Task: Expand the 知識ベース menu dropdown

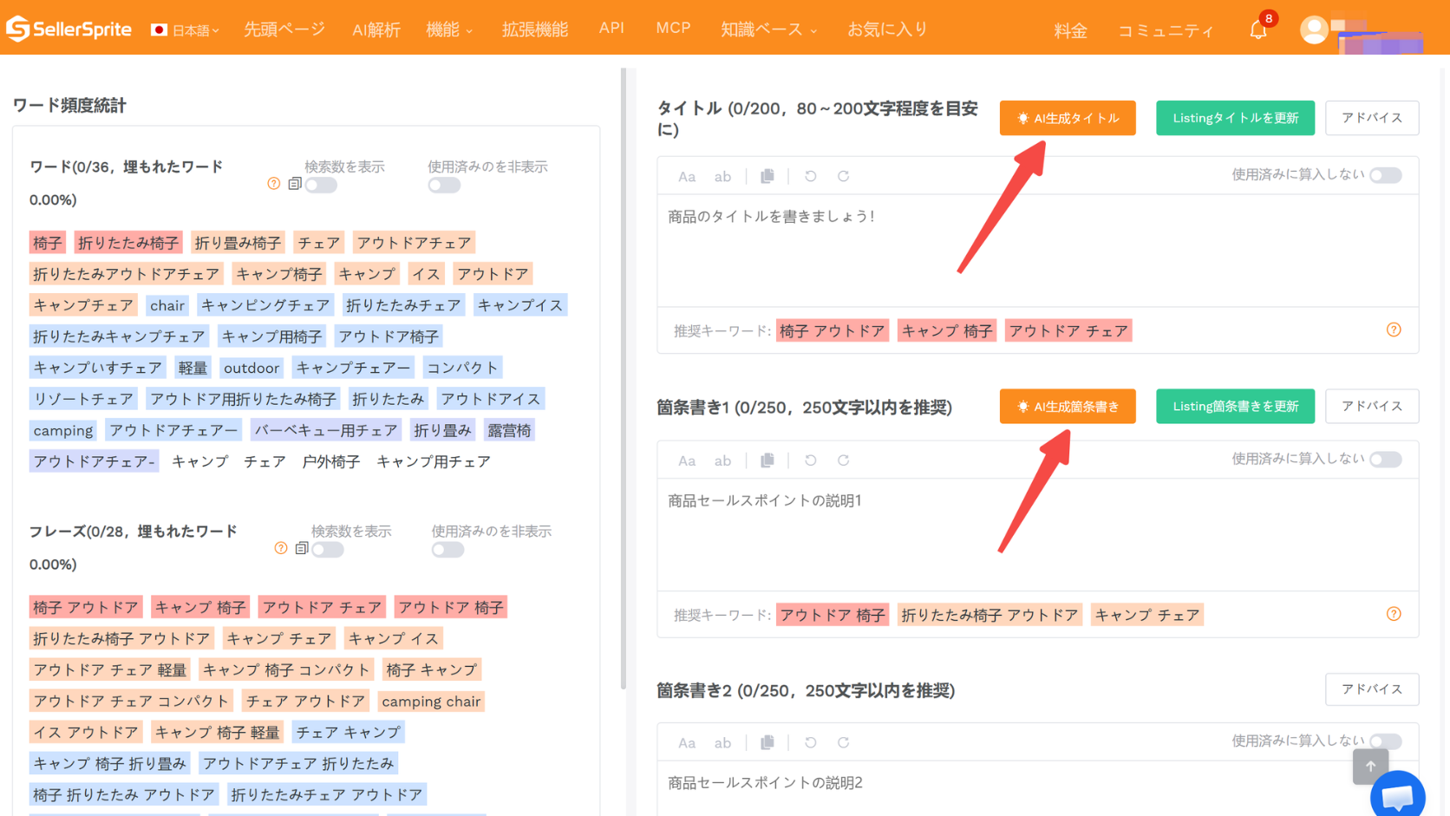Action: (768, 29)
